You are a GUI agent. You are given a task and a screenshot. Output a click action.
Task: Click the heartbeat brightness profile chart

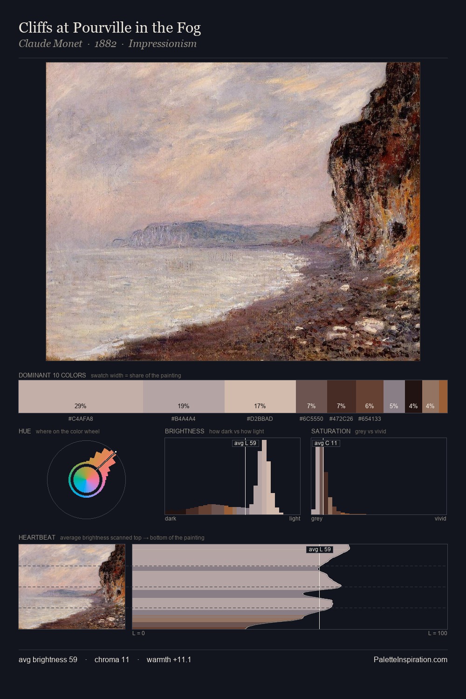290,587
